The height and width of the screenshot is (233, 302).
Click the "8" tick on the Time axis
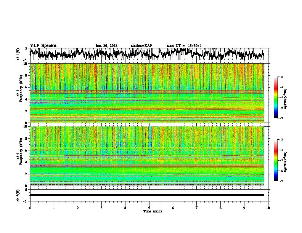tap(220, 208)
